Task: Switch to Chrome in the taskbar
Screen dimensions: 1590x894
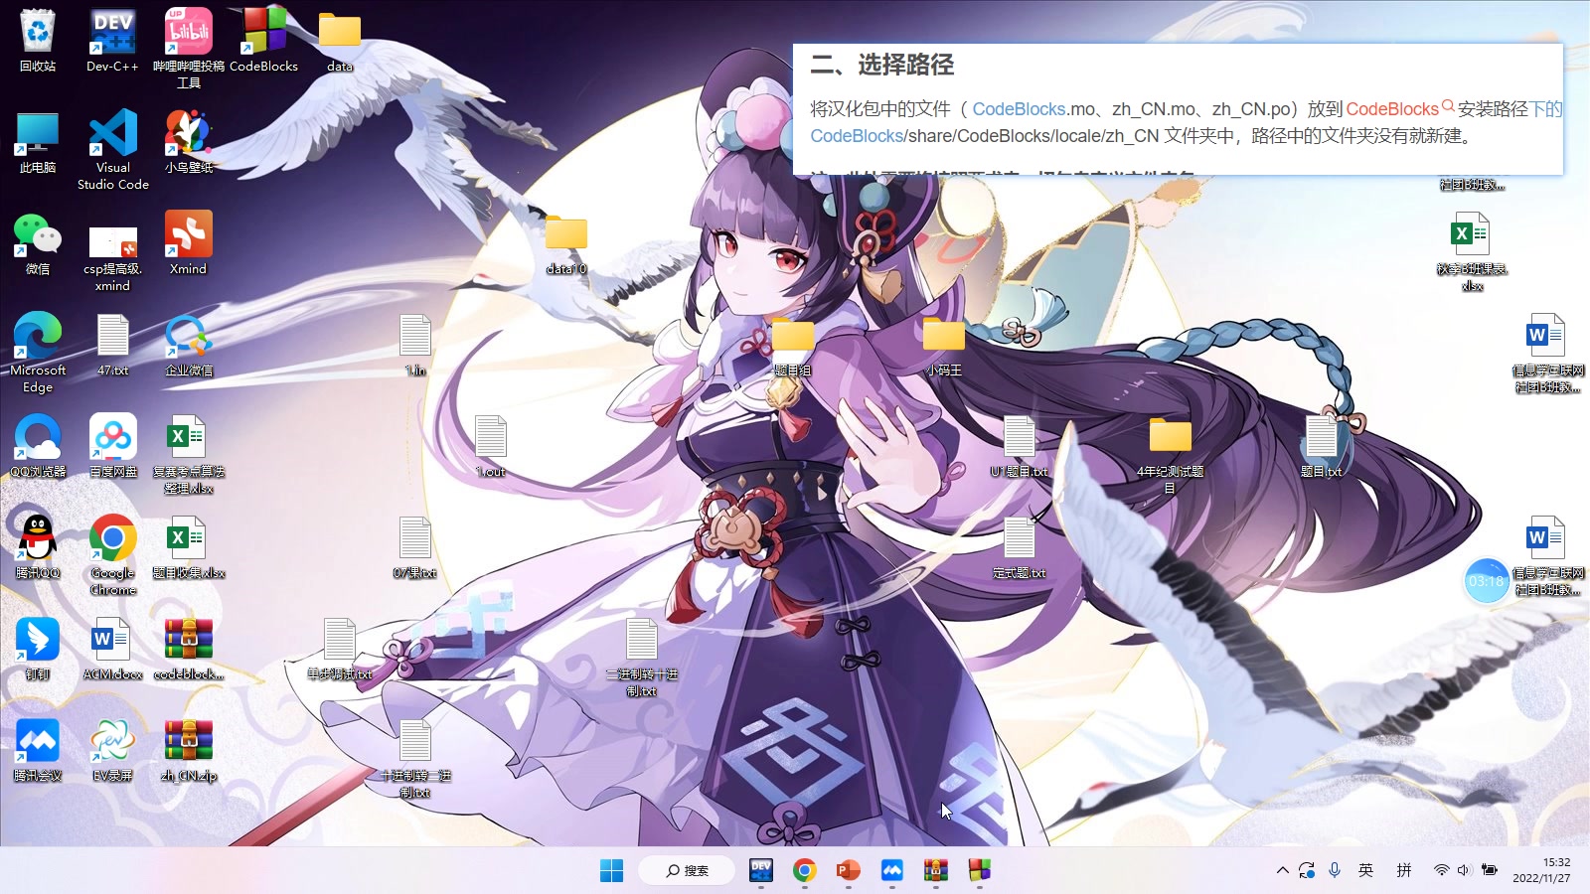Action: pos(805,871)
